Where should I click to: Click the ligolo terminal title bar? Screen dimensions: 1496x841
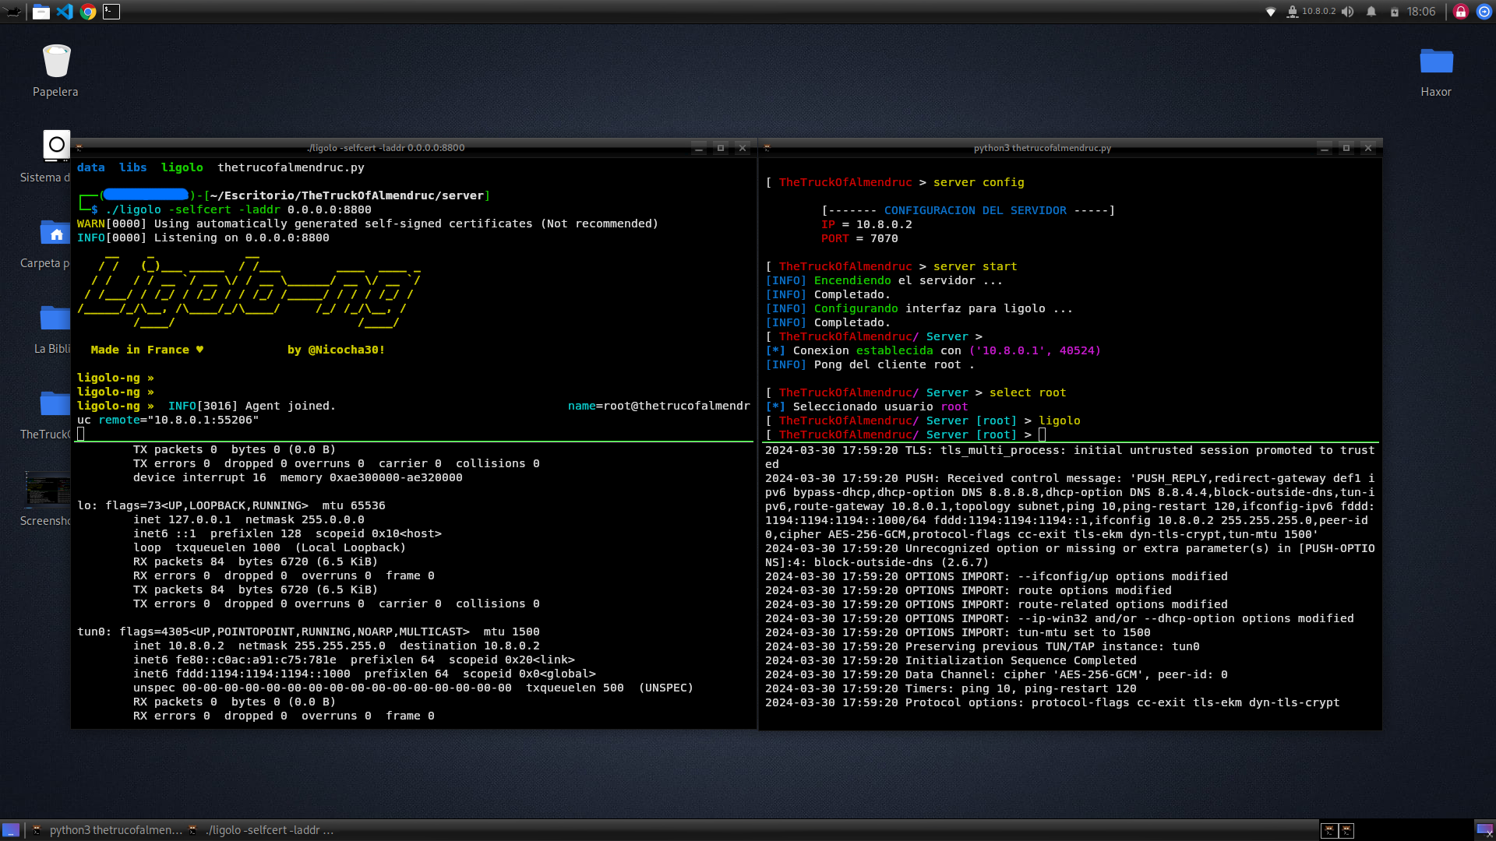tap(386, 148)
